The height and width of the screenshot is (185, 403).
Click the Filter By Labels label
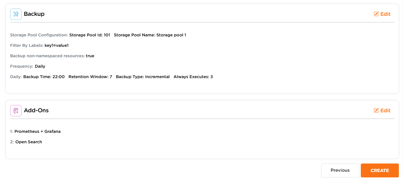27,46
